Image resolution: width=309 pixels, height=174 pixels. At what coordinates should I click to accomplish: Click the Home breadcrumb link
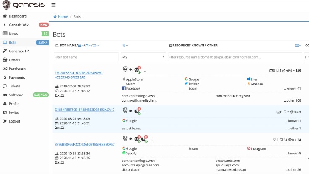coord(62,17)
